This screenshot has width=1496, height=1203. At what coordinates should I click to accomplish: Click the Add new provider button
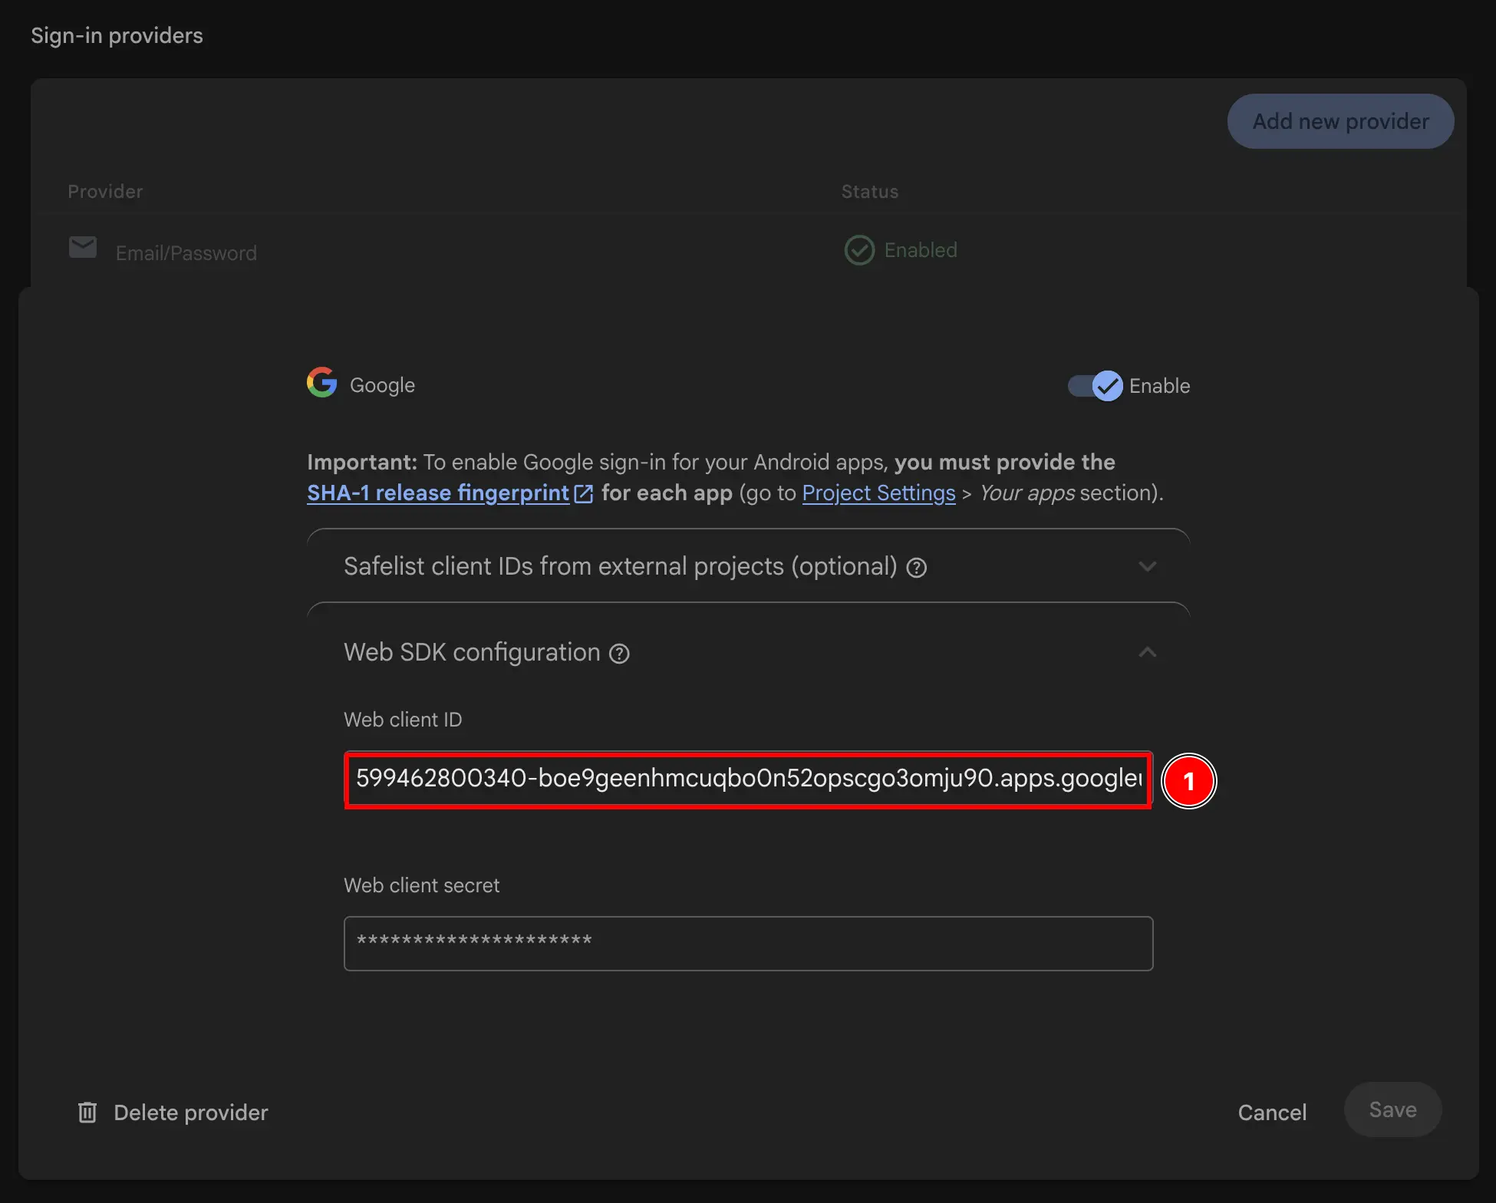point(1340,120)
